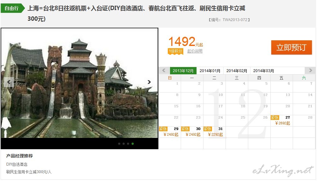Select first slideshow indicator dot
Viewport: 317px width, 181px height.
click(119, 144)
